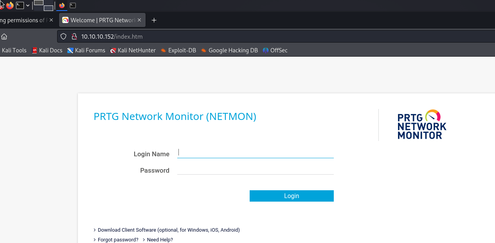Open the Need Help link
495x243 pixels.
160,240
